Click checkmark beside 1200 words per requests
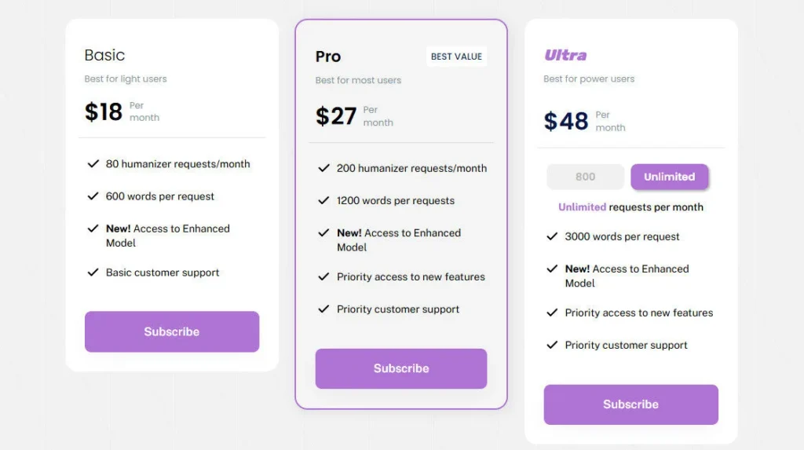 pyautogui.click(x=323, y=200)
